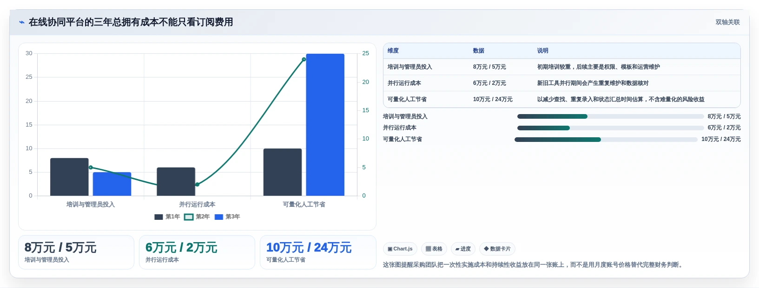Click the 并行运行成本 progress bar
This screenshot has width=759, height=288.
click(611, 128)
